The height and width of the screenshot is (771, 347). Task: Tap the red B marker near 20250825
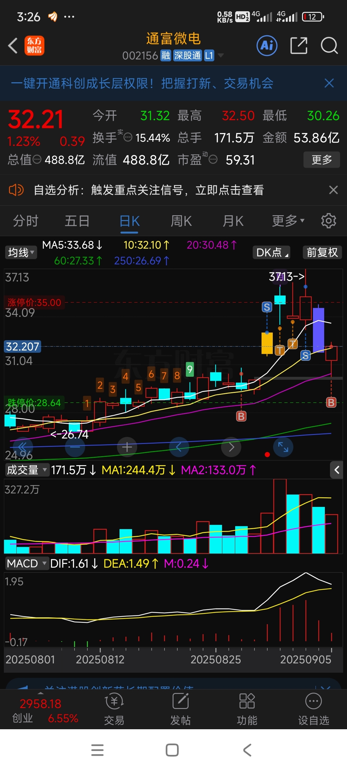(241, 416)
